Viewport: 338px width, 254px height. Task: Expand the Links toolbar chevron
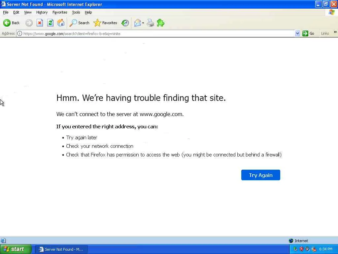[x=335, y=32]
